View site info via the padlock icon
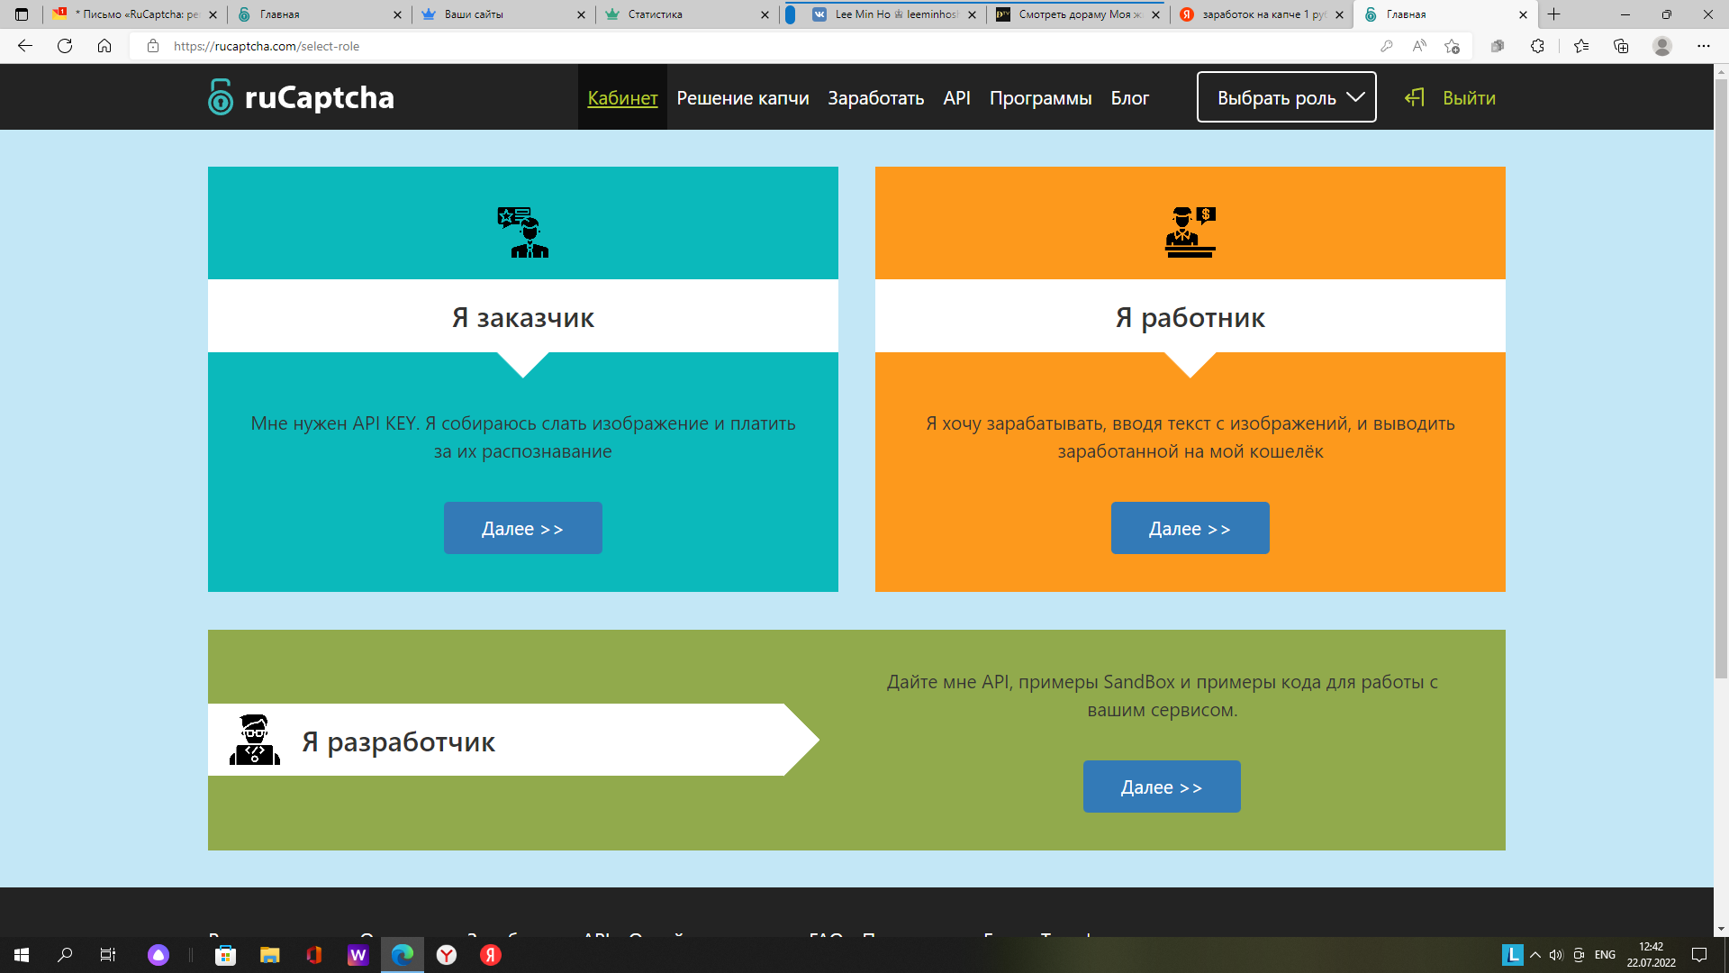The height and width of the screenshot is (973, 1729). [x=153, y=46]
